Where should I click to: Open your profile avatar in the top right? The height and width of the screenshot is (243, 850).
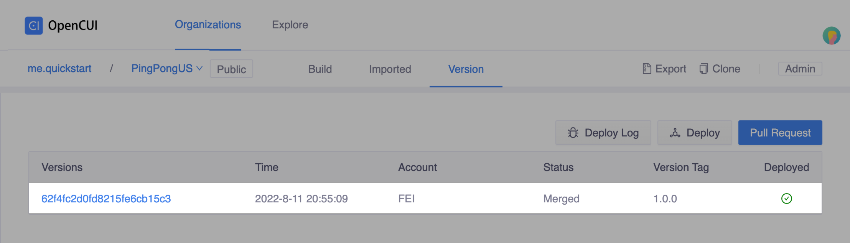(x=832, y=36)
